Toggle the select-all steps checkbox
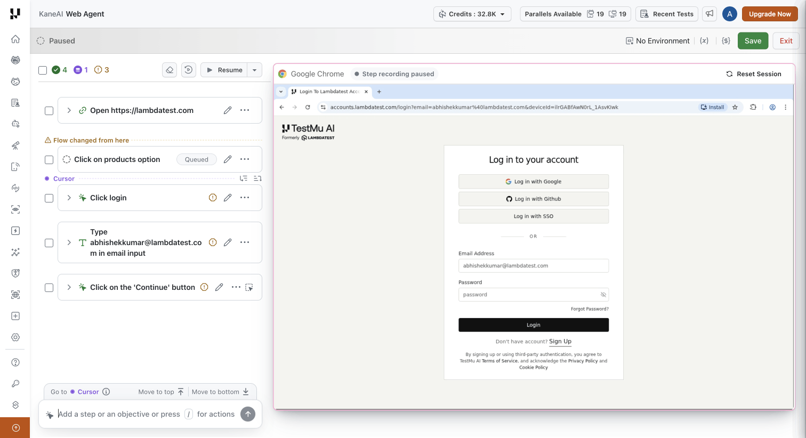Image resolution: width=806 pixels, height=438 pixels. pos(43,70)
